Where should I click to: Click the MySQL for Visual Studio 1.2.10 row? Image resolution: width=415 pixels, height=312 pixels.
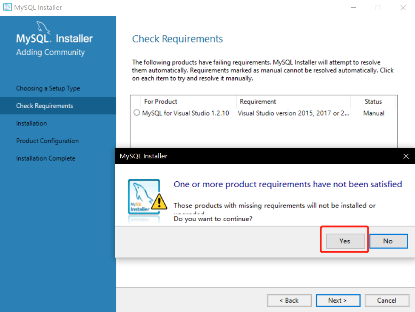pos(264,113)
